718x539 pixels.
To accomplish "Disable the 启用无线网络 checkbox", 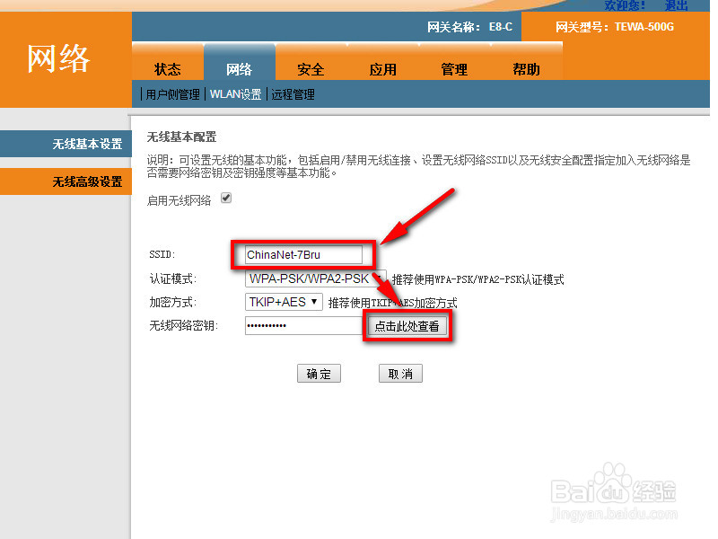I will 225,197.
